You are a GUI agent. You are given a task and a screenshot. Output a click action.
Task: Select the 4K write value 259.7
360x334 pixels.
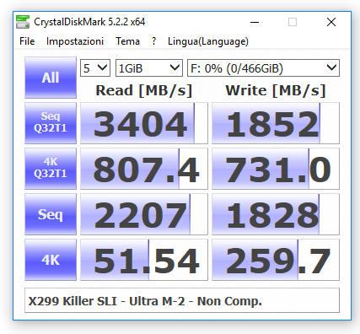tap(276, 260)
